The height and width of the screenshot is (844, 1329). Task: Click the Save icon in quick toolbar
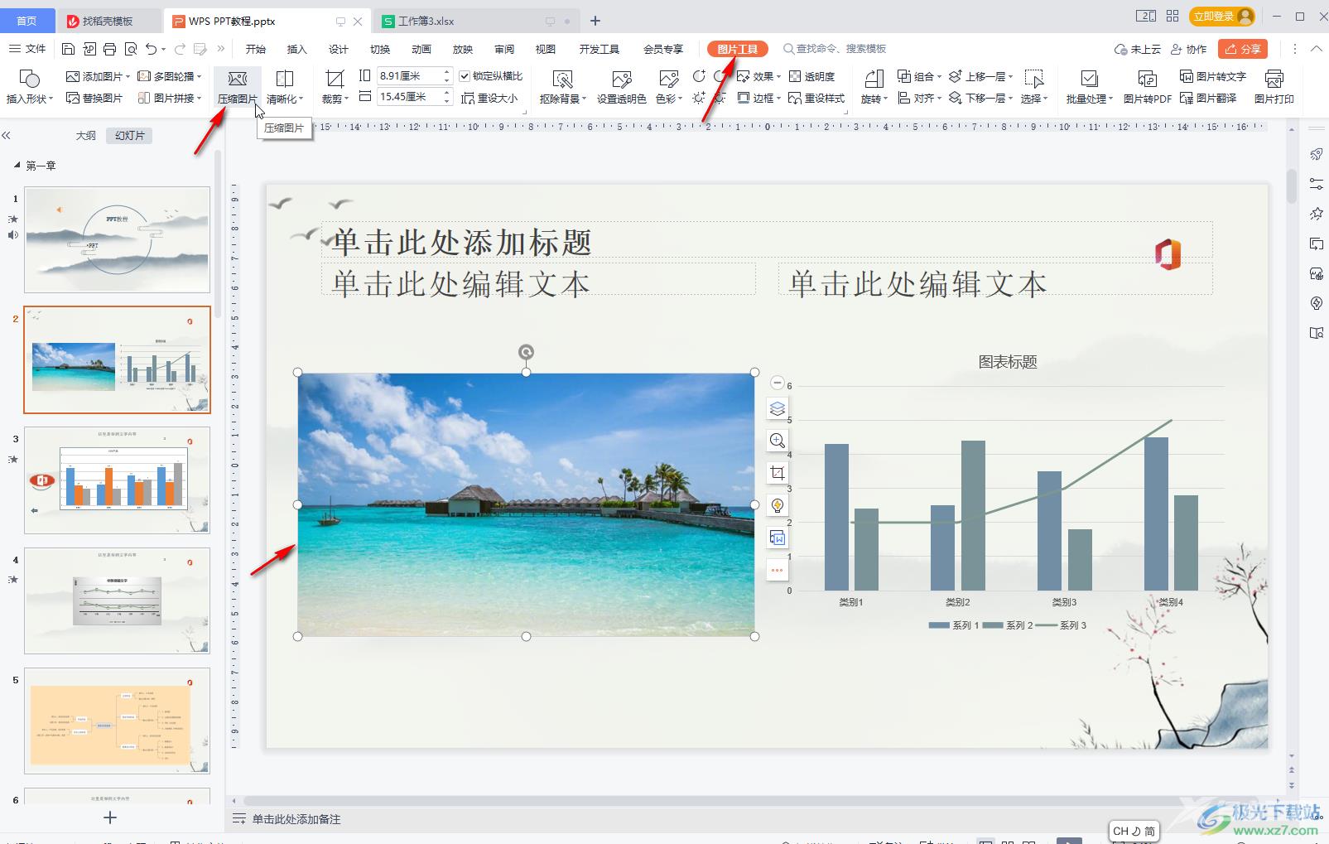(69, 49)
